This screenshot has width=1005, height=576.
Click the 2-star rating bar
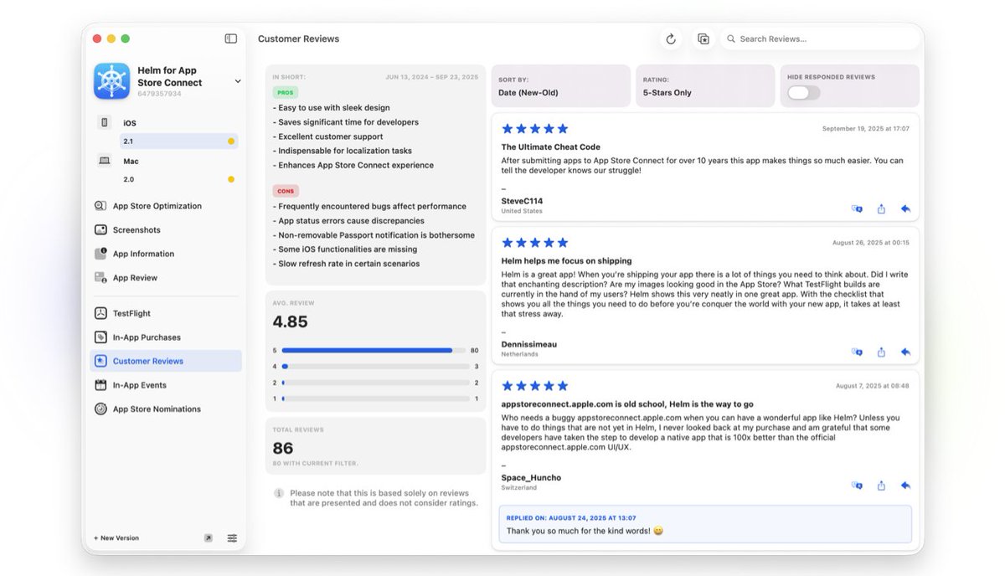375,383
